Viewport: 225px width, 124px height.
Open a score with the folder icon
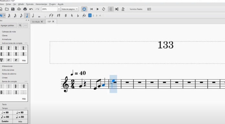pyautogui.click(x=7, y=9)
